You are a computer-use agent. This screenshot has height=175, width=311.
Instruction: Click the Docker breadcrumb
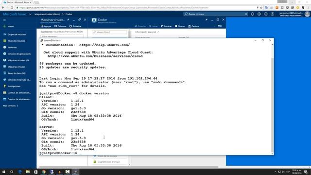69,14
